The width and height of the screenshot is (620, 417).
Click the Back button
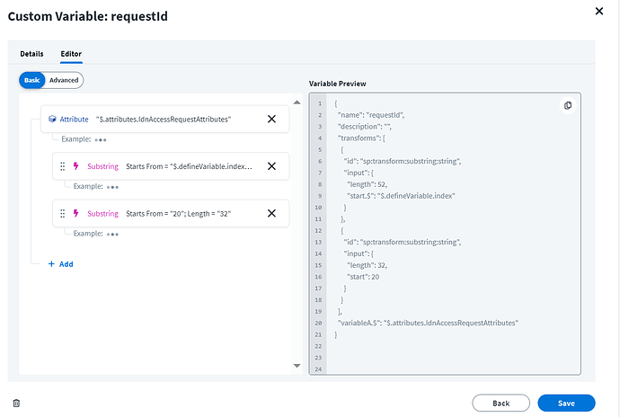500,403
